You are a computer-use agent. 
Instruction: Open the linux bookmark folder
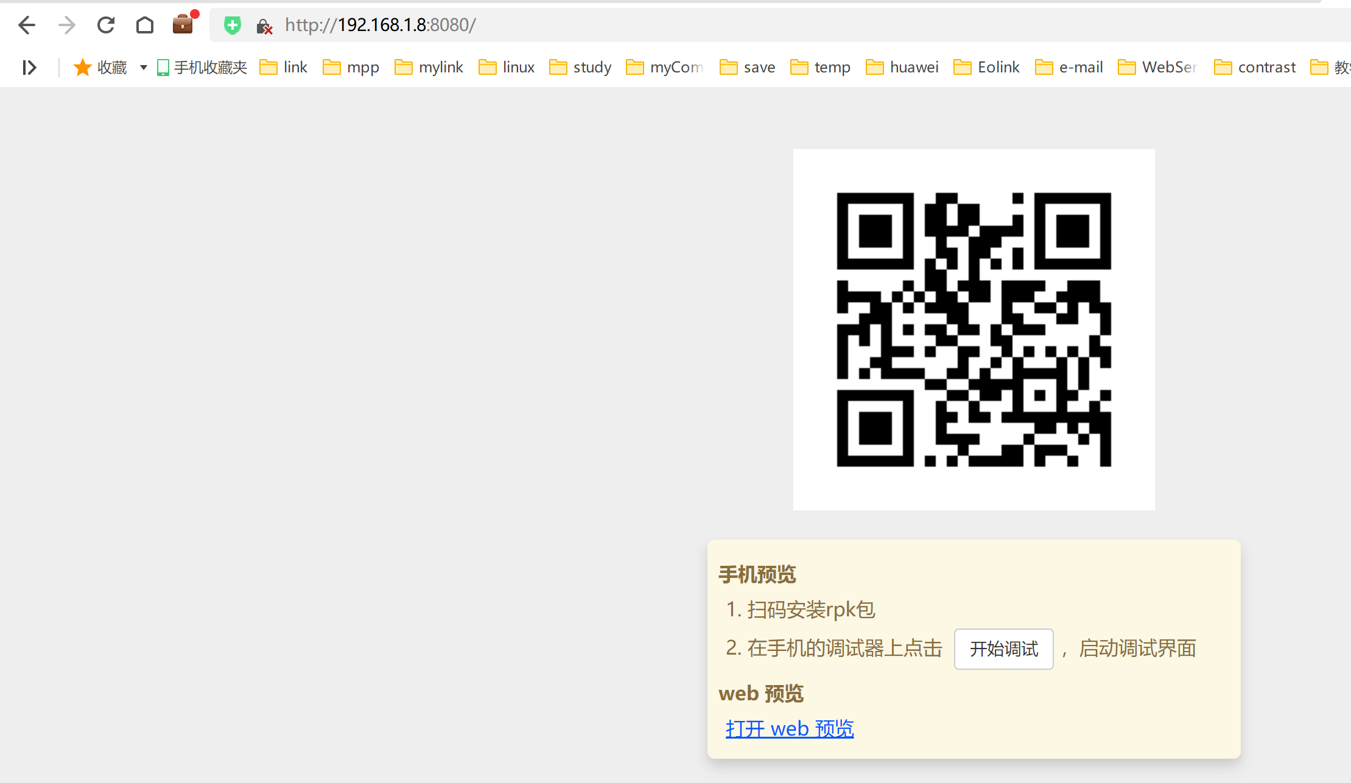(507, 67)
